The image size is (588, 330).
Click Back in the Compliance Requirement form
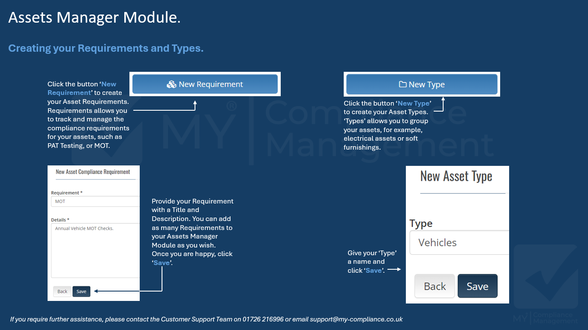(x=63, y=292)
